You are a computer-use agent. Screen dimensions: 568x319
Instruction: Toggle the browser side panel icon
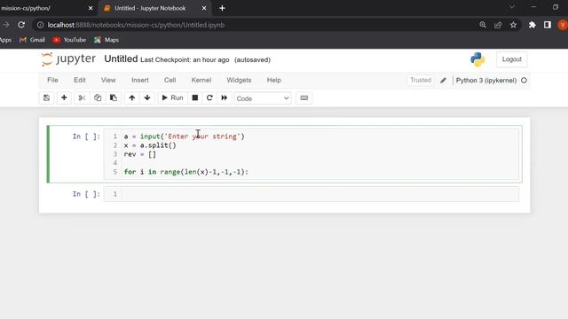(548, 25)
